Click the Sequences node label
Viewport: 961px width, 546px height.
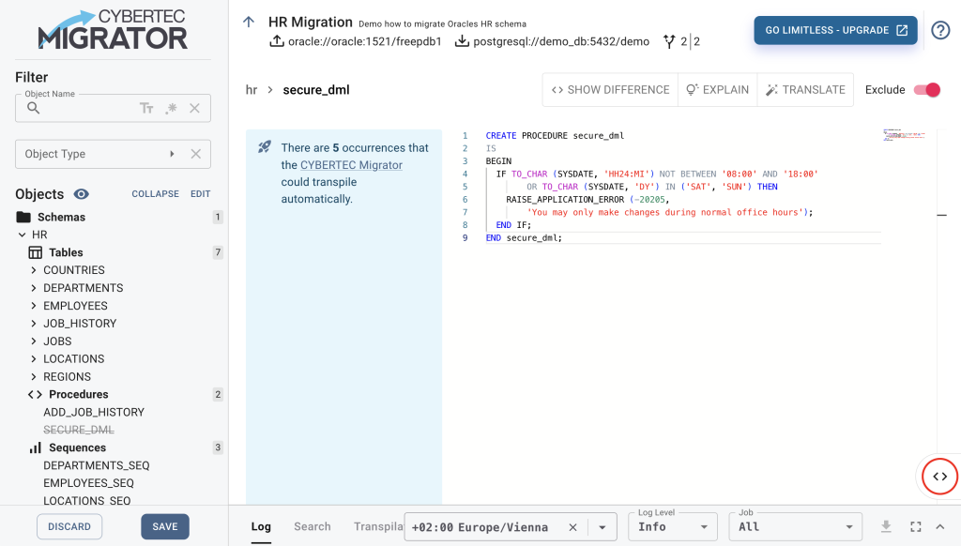77,447
